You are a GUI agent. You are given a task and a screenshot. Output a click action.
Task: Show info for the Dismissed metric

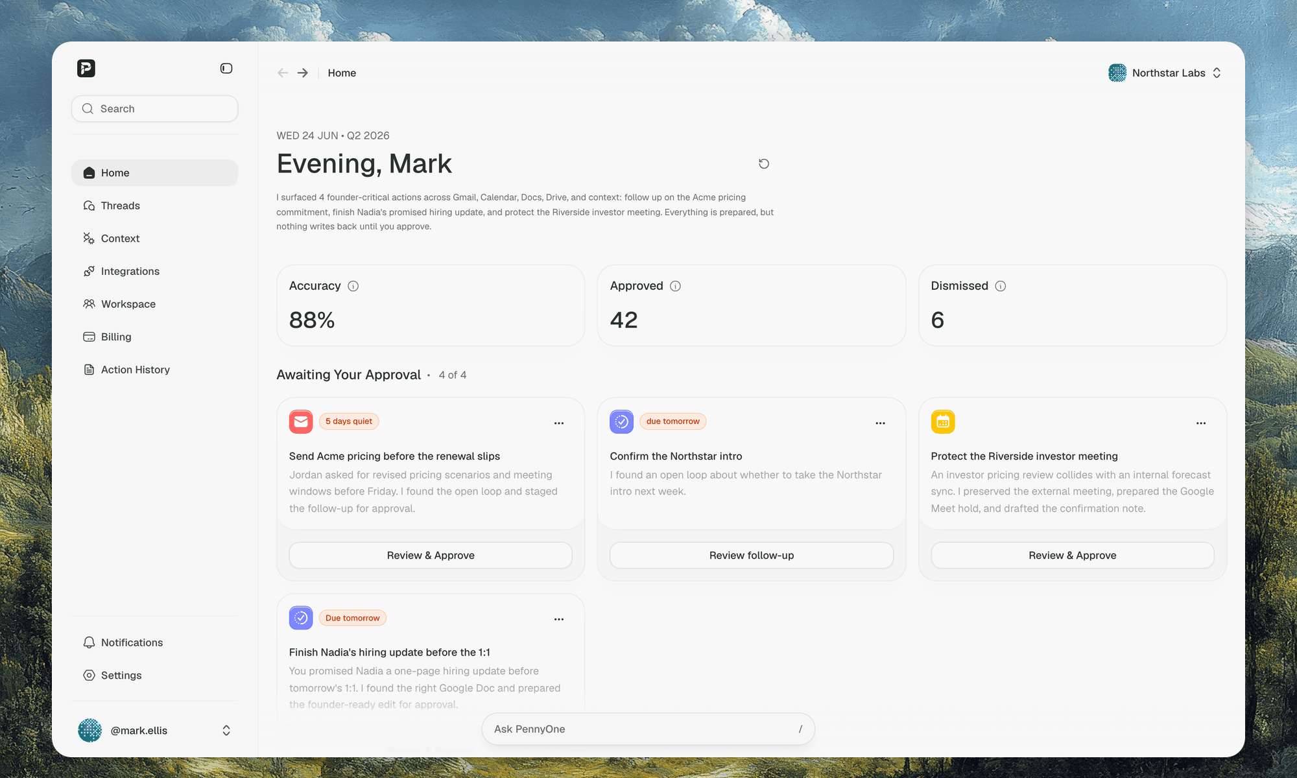1001,286
